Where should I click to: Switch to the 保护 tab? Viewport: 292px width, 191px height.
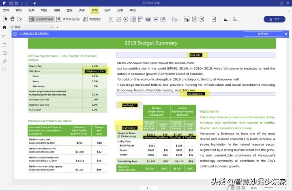(107, 10)
